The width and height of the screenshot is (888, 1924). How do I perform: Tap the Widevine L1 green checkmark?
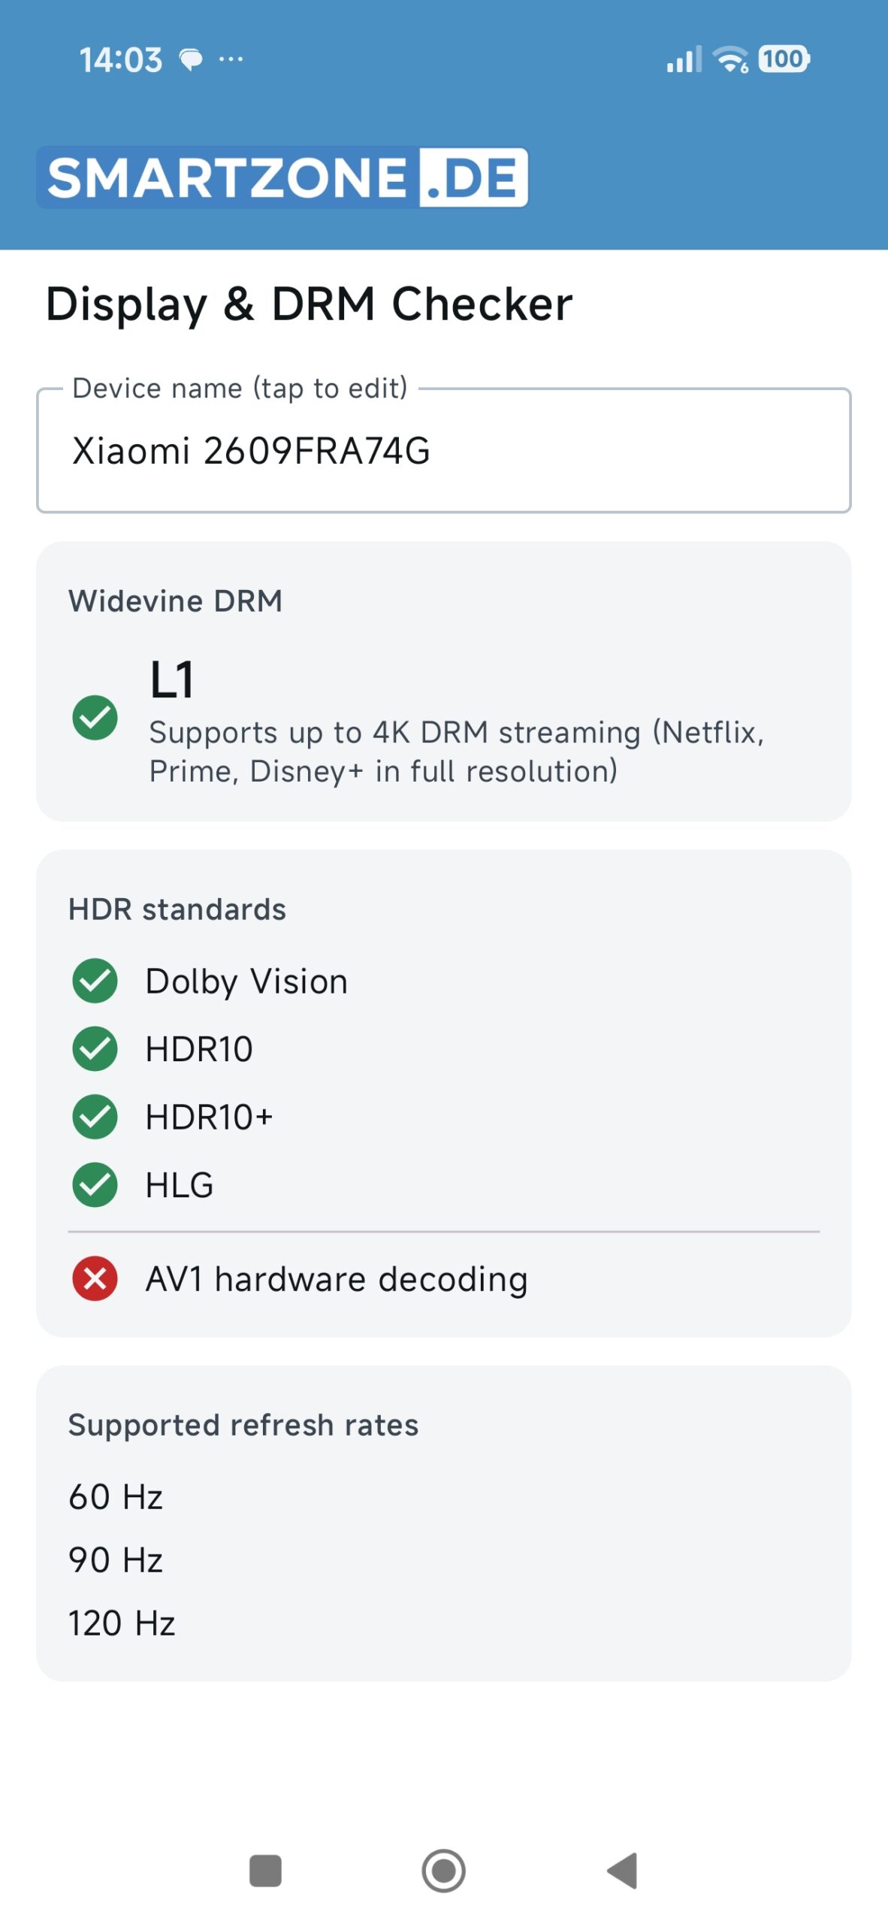(x=95, y=718)
